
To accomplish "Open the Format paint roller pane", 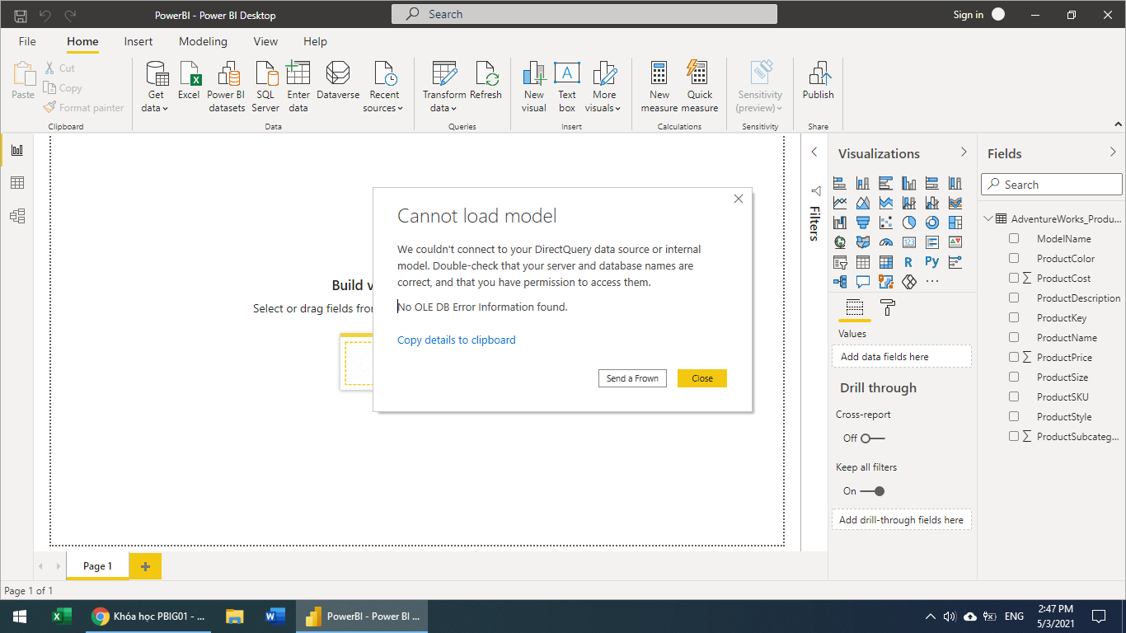I will (x=888, y=308).
